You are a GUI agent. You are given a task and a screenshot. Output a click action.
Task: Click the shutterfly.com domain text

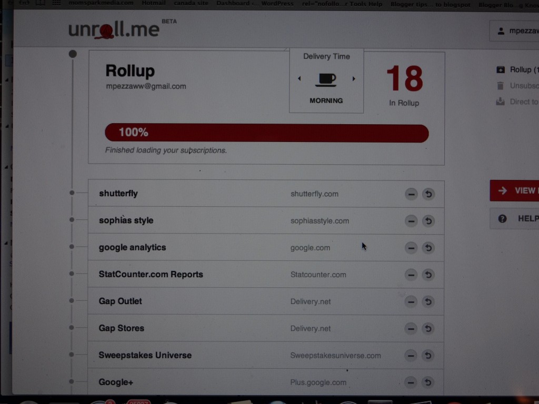point(315,194)
